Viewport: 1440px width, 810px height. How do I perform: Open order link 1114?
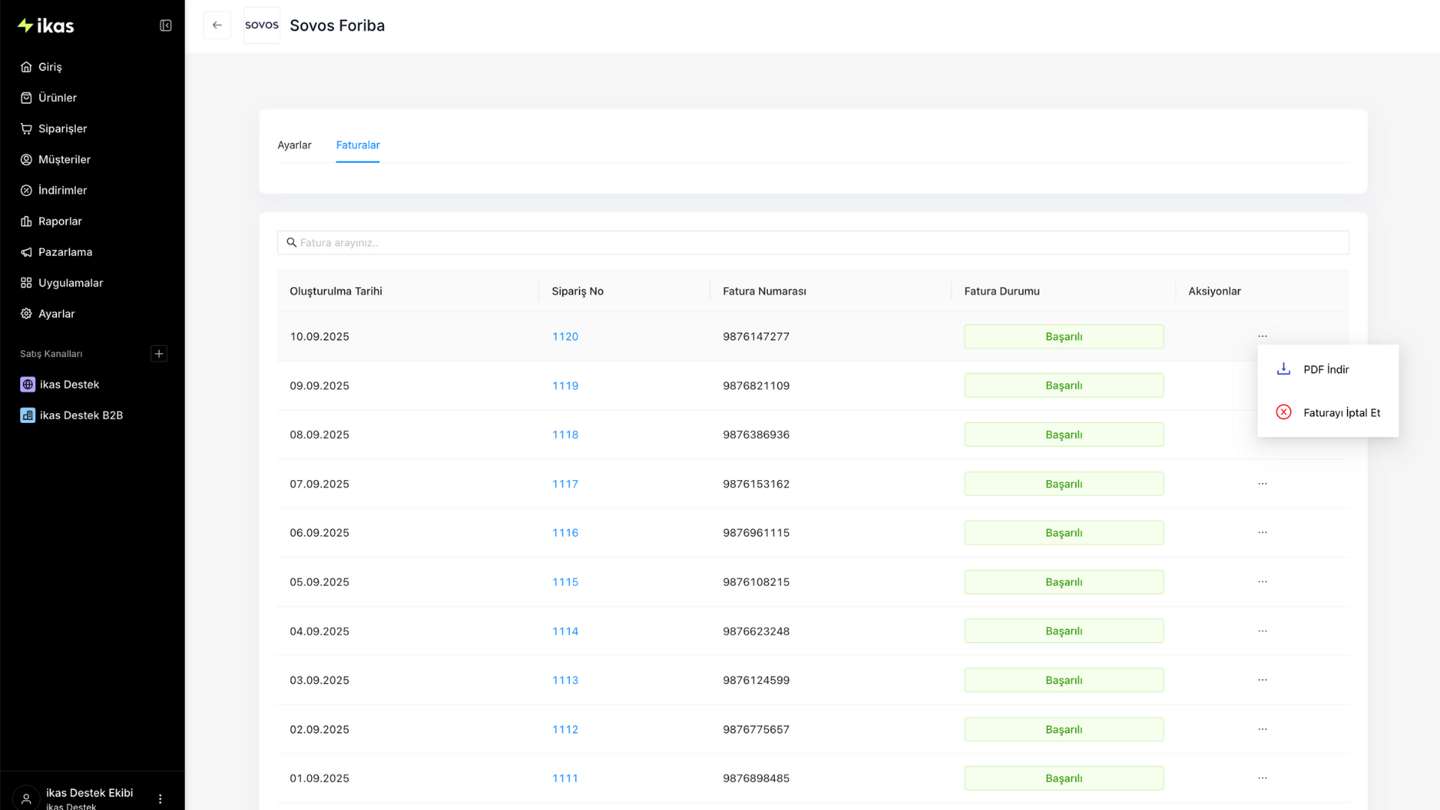(x=565, y=631)
